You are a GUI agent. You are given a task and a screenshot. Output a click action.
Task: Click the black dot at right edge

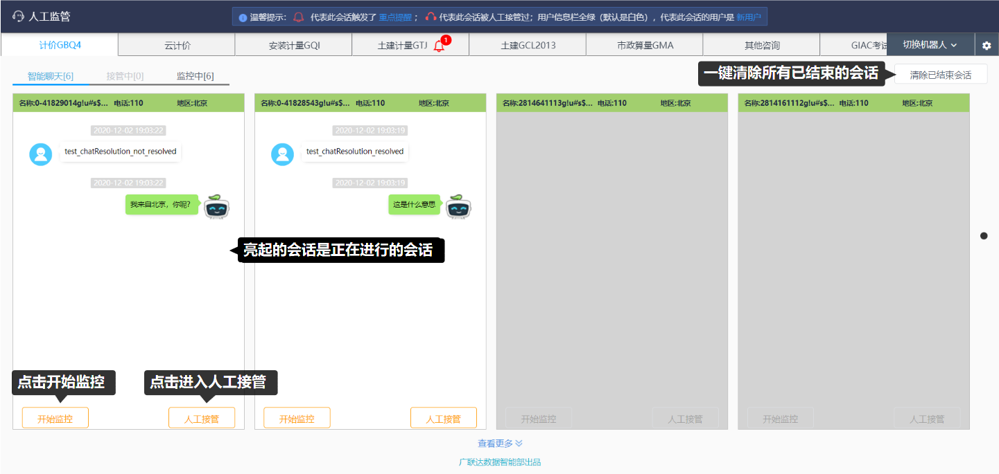[x=984, y=236]
